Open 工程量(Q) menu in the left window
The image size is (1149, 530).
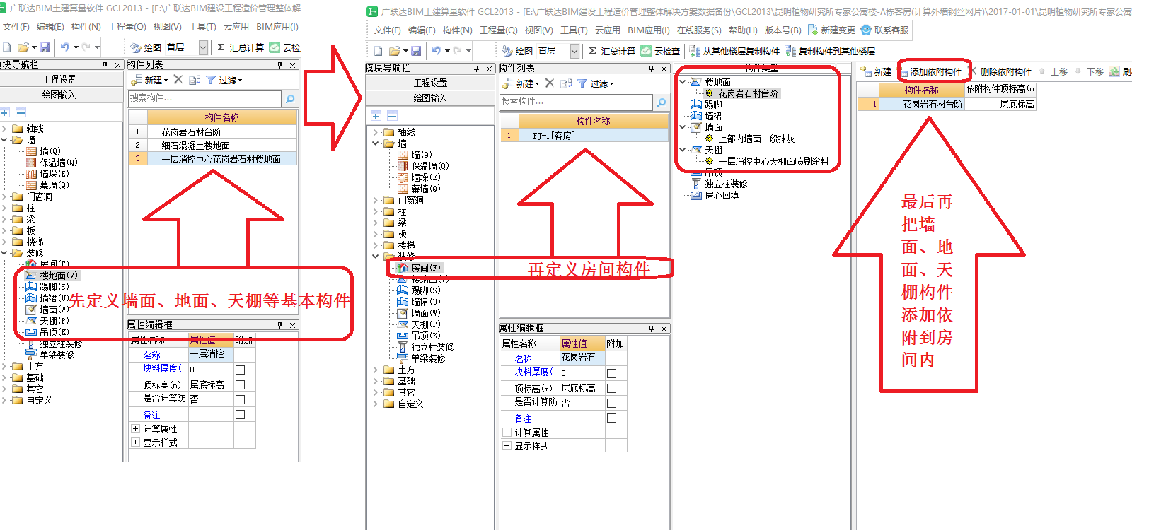coord(127,27)
